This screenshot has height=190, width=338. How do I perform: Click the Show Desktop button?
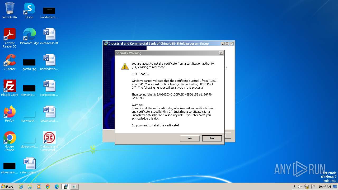(x=335, y=187)
